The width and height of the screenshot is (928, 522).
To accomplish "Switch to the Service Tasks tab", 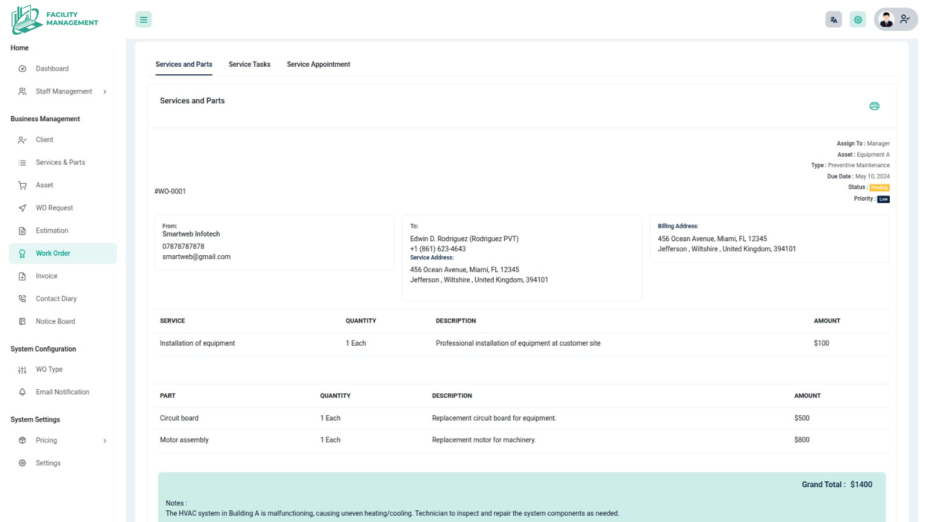I will coord(249,64).
